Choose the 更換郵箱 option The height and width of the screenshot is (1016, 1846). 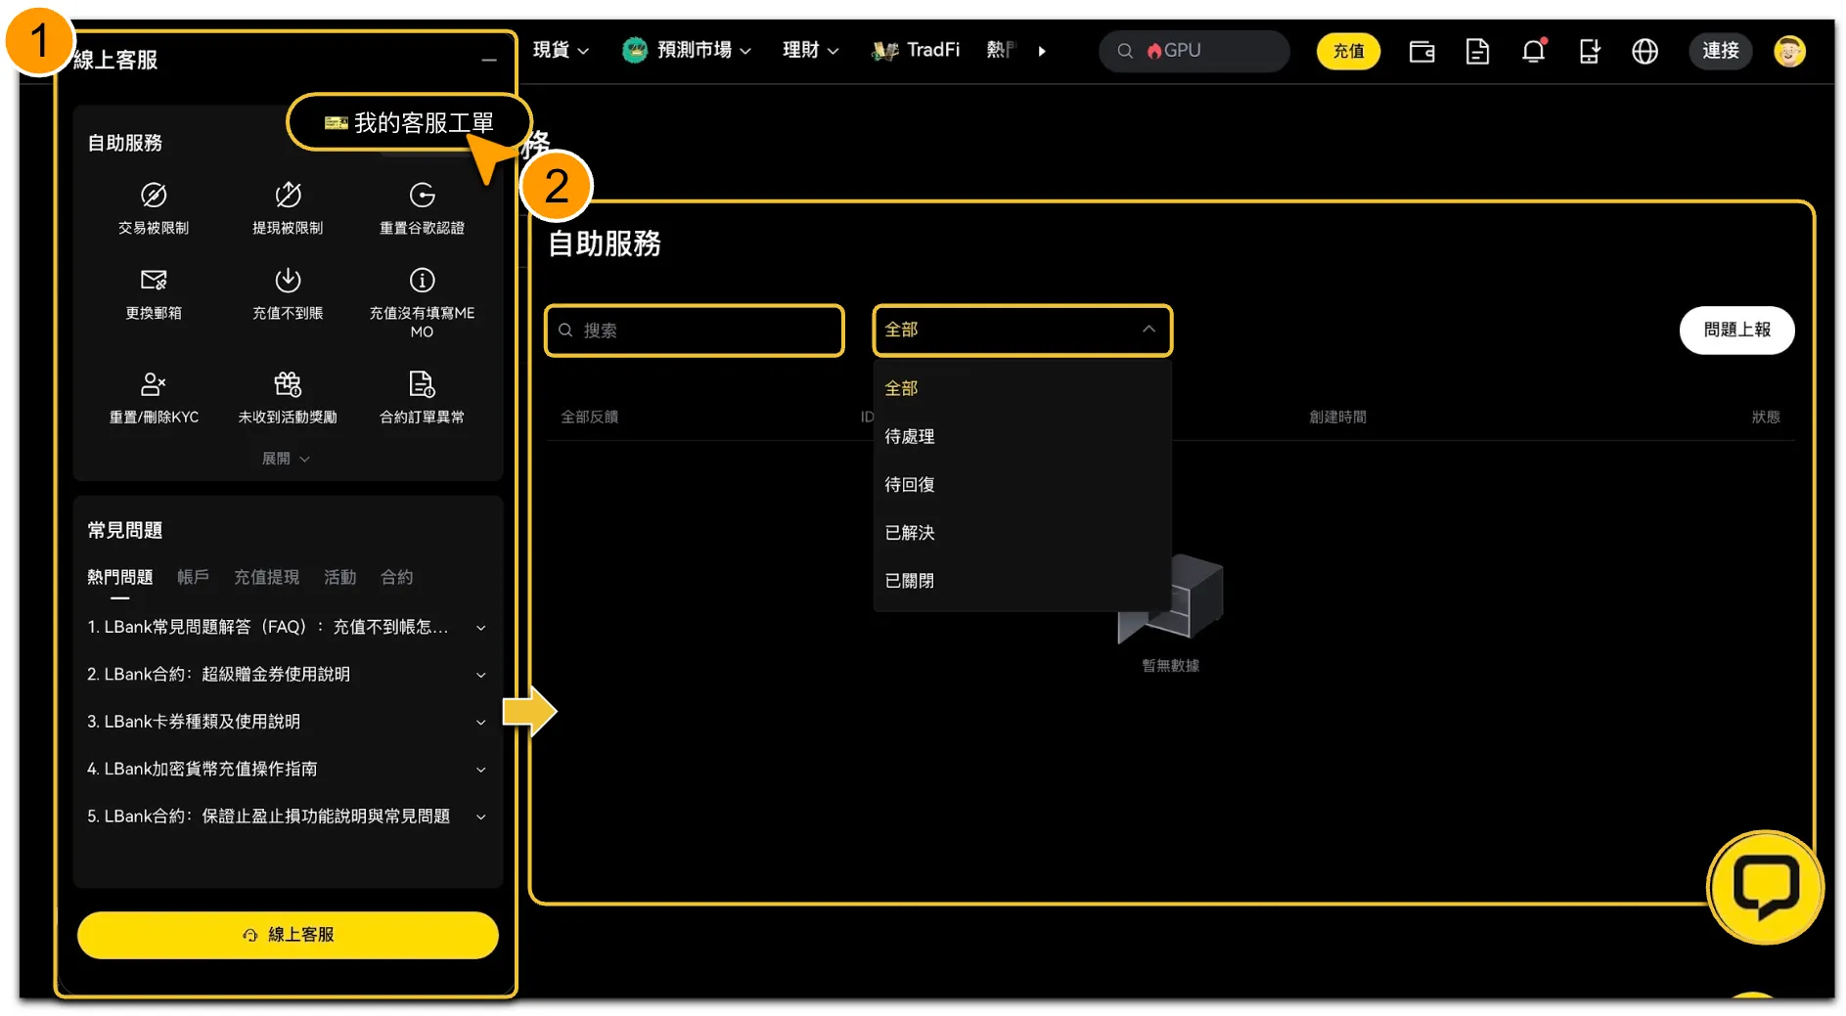click(154, 293)
